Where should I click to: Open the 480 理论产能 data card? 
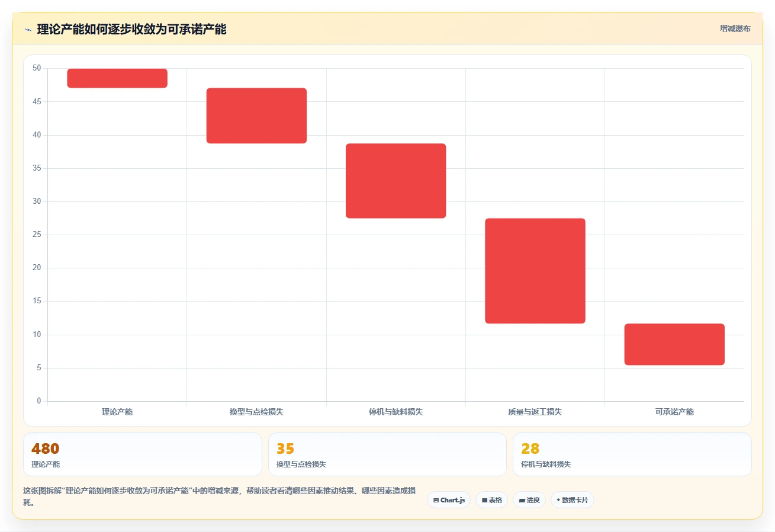tap(143, 454)
